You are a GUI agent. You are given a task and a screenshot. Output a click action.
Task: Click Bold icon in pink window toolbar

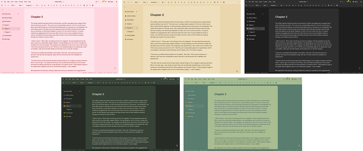click(48, 5)
